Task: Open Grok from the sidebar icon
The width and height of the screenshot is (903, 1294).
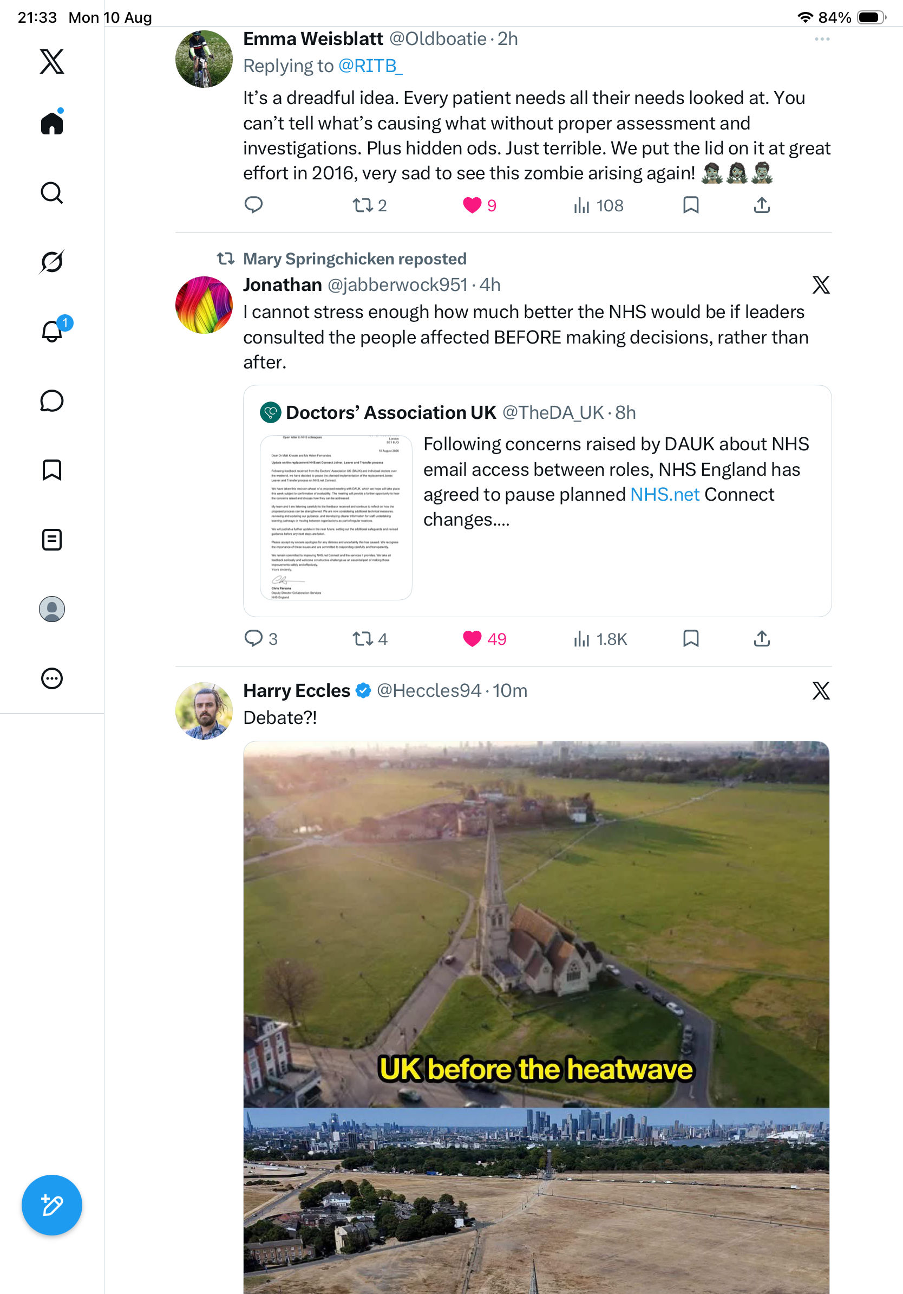Action: [52, 262]
